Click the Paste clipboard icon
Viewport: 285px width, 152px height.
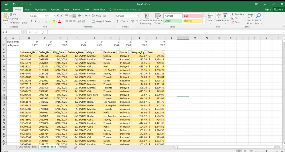pos(5,16)
